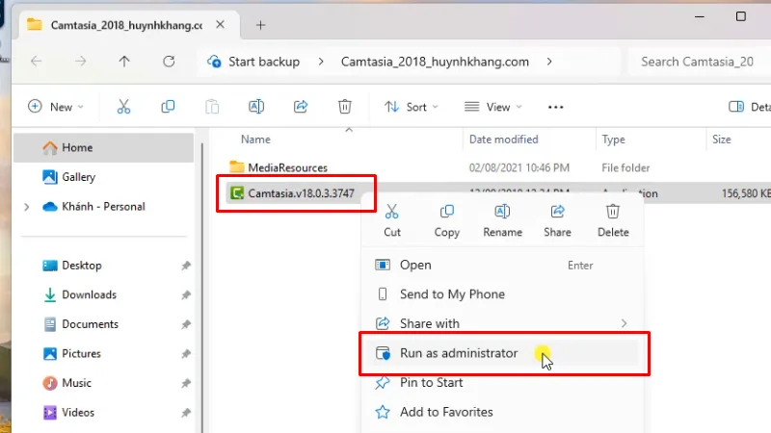The height and width of the screenshot is (433, 771).
Task: Click the Delete trash icon in context menu
Action: tap(613, 213)
